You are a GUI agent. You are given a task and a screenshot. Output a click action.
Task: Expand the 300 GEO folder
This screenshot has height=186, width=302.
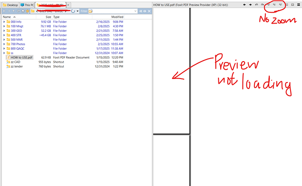pyautogui.click(x=4, y=31)
